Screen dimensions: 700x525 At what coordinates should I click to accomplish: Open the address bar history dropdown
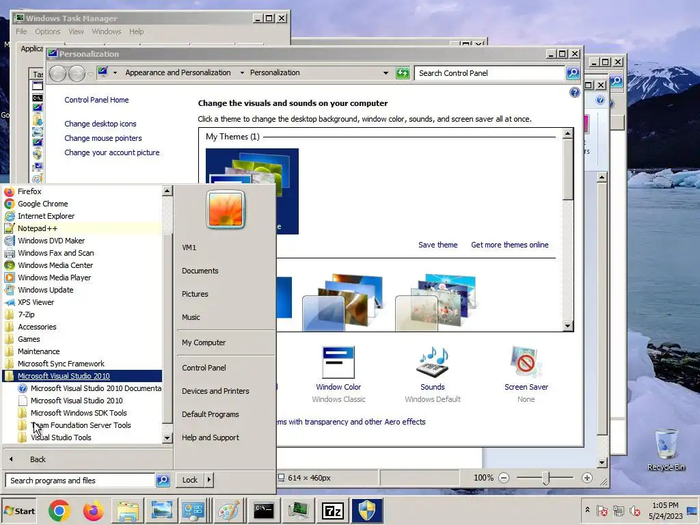point(386,72)
